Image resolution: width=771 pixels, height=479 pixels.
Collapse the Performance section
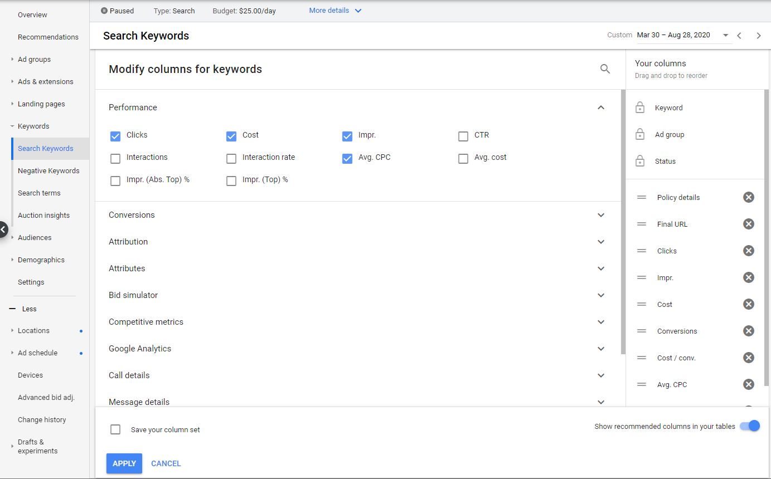pos(601,107)
